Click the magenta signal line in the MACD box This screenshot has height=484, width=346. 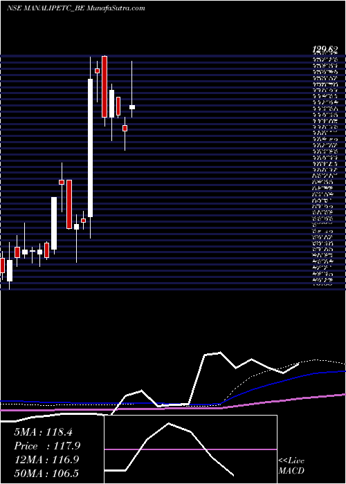tap(190, 449)
